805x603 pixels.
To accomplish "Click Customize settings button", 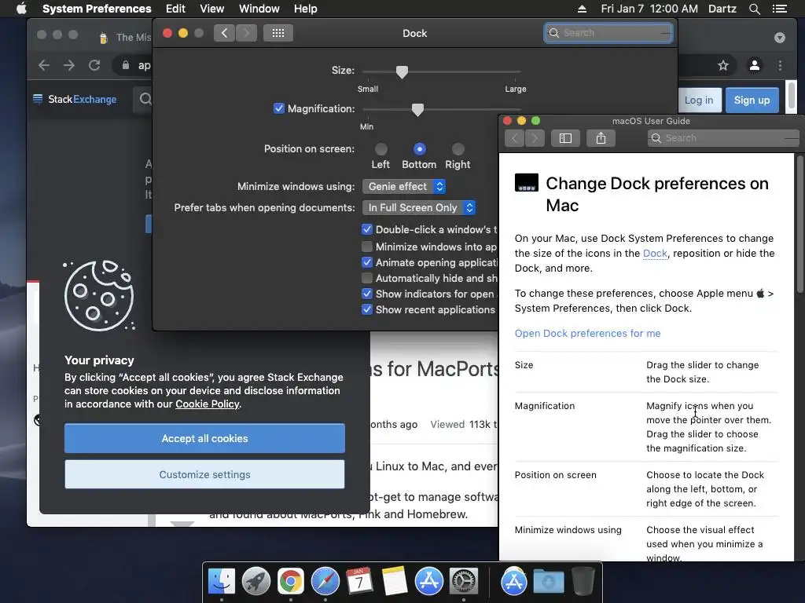I will [x=205, y=475].
